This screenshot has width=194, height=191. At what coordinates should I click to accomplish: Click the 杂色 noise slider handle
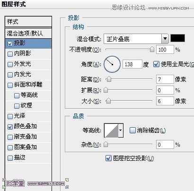106,144
